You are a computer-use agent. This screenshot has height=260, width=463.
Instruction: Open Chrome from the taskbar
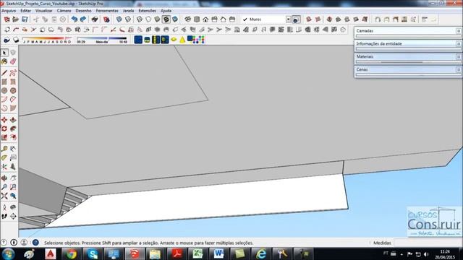click(71, 253)
